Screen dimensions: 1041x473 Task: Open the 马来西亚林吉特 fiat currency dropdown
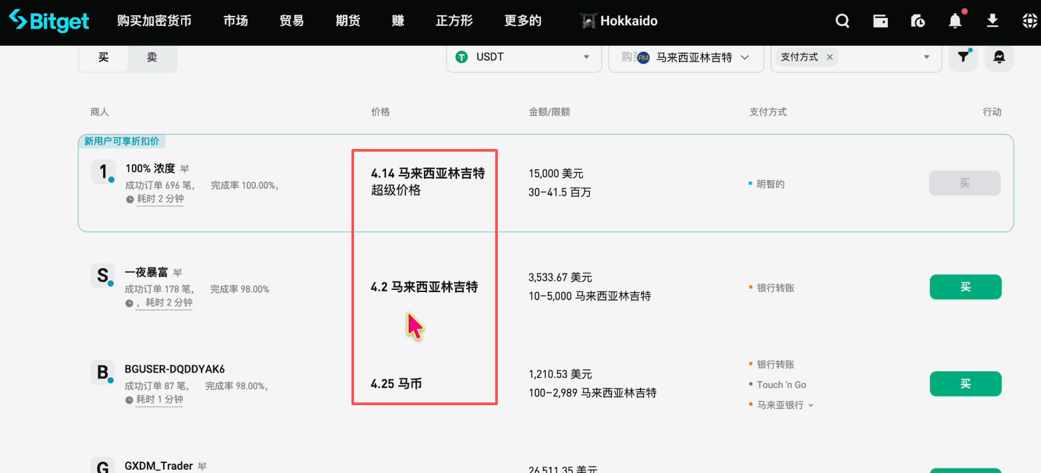(745, 57)
